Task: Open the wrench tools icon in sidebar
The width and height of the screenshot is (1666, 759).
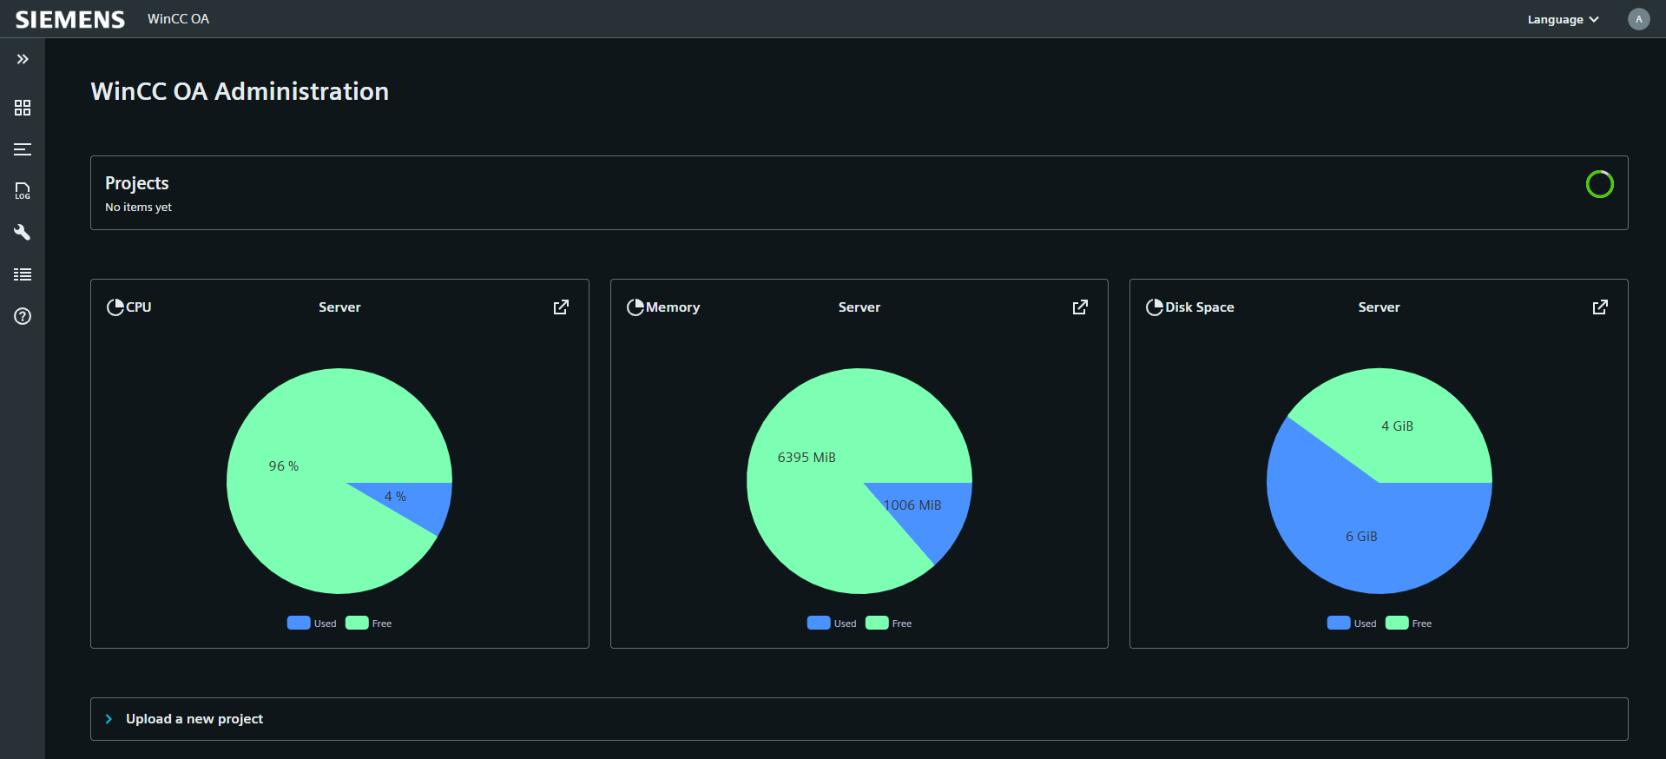Action: (23, 233)
